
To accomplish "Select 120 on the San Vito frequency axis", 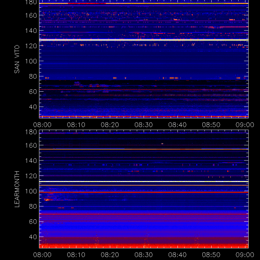I will click(31, 46).
